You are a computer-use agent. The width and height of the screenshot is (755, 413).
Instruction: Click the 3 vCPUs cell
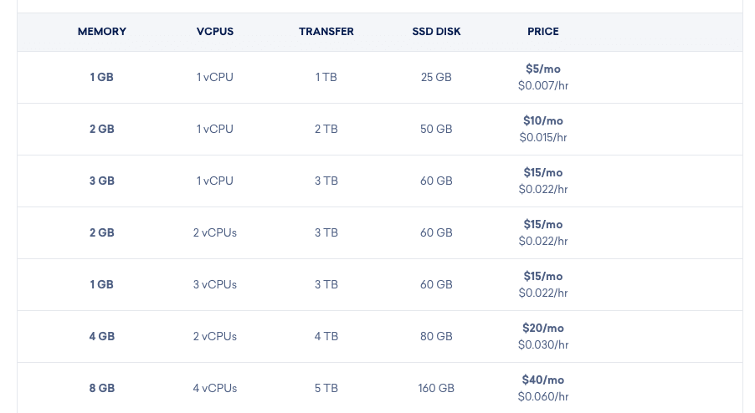click(x=215, y=284)
